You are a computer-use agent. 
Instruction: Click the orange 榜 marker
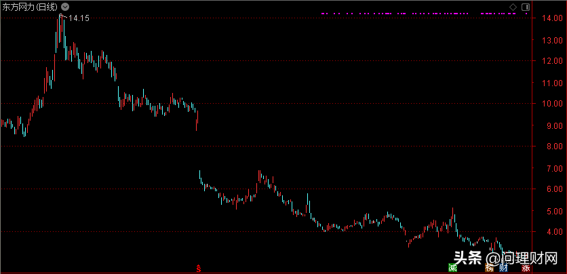(x=489, y=268)
